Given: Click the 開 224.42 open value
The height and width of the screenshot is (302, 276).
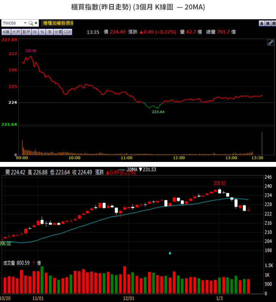Looking at the screenshot, I should pos(15,172).
